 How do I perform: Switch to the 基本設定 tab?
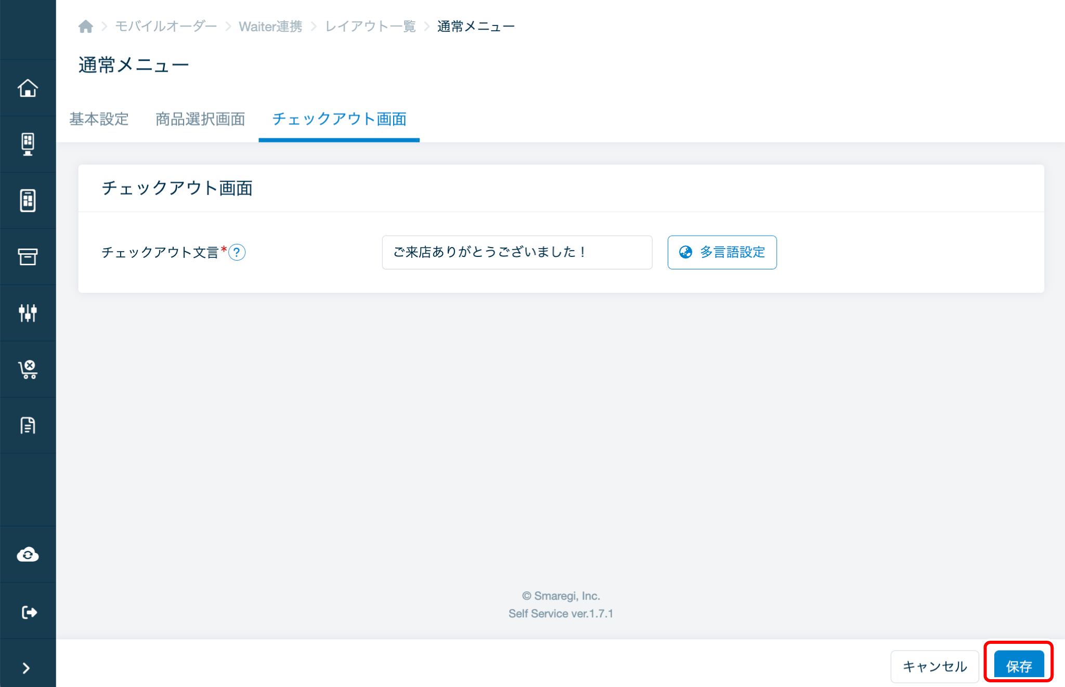99,119
